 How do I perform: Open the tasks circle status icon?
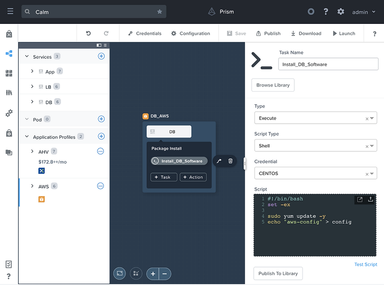311,11
